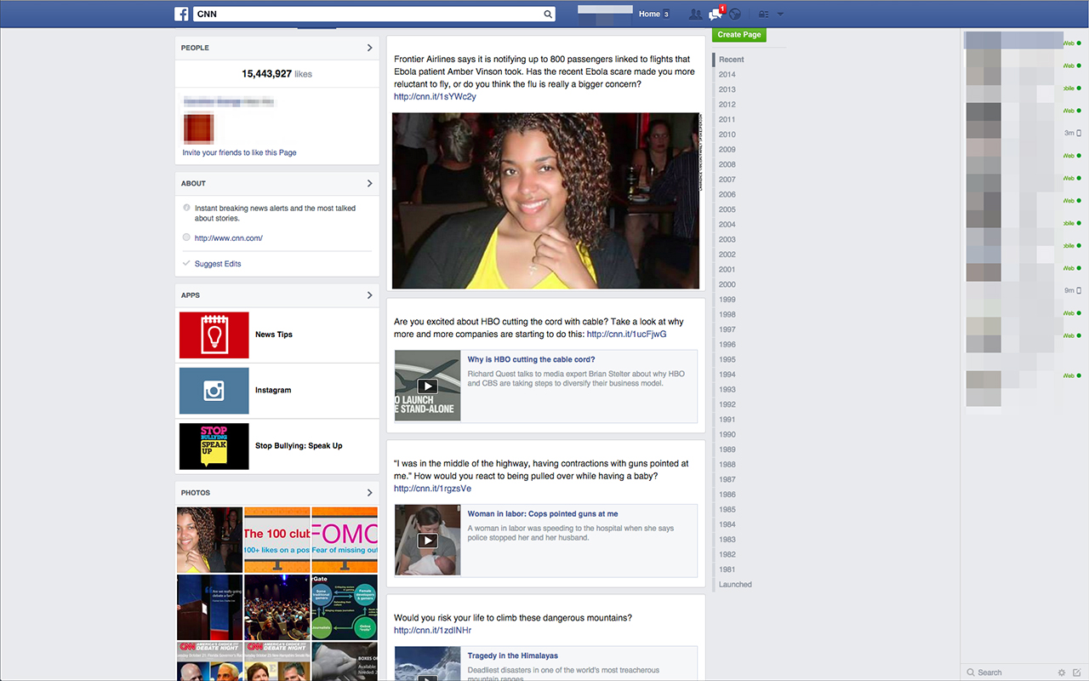1089x681 pixels.
Task: Click the Facebook logo icon
Action: 181,14
